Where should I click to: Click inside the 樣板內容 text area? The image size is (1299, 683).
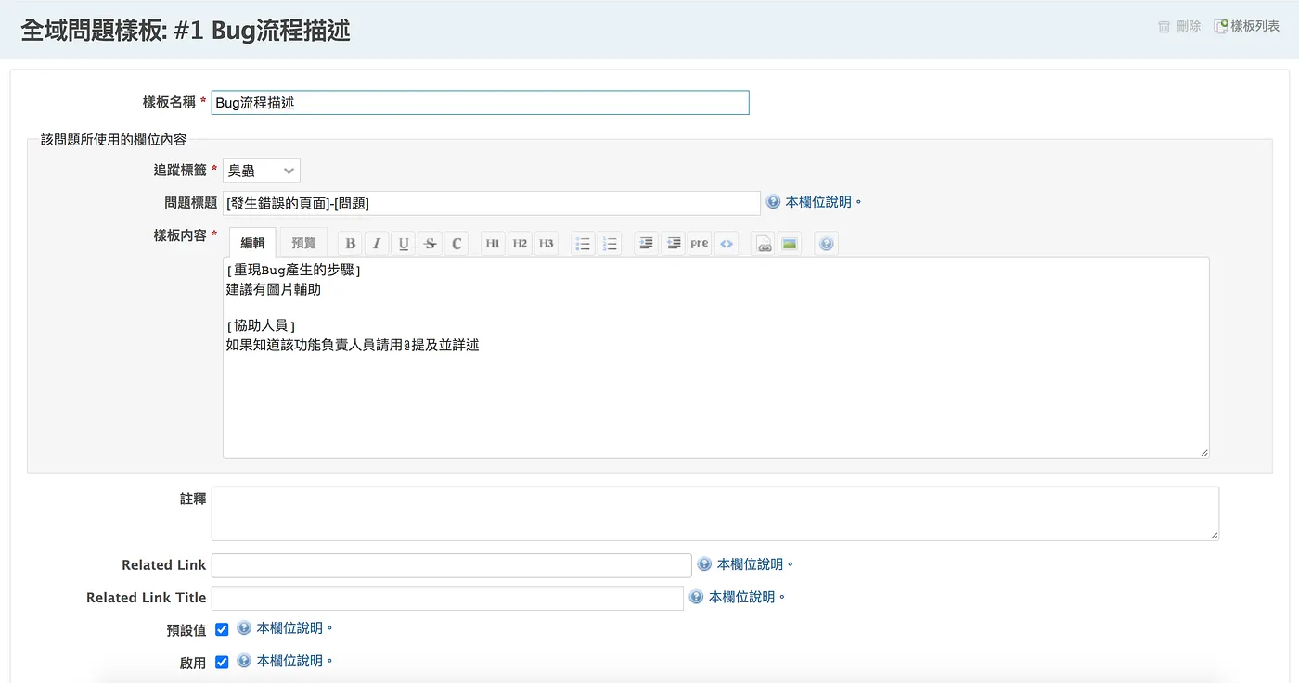716,358
